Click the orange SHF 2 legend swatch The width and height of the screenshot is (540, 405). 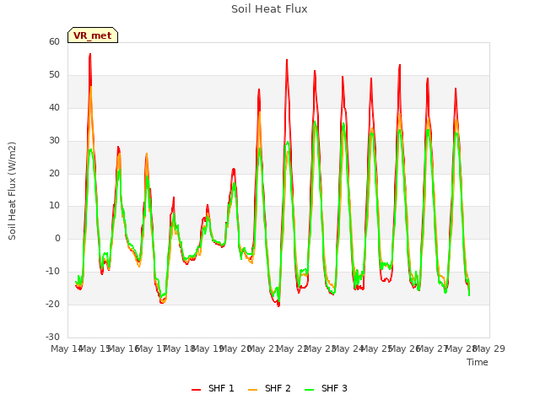point(253,389)
